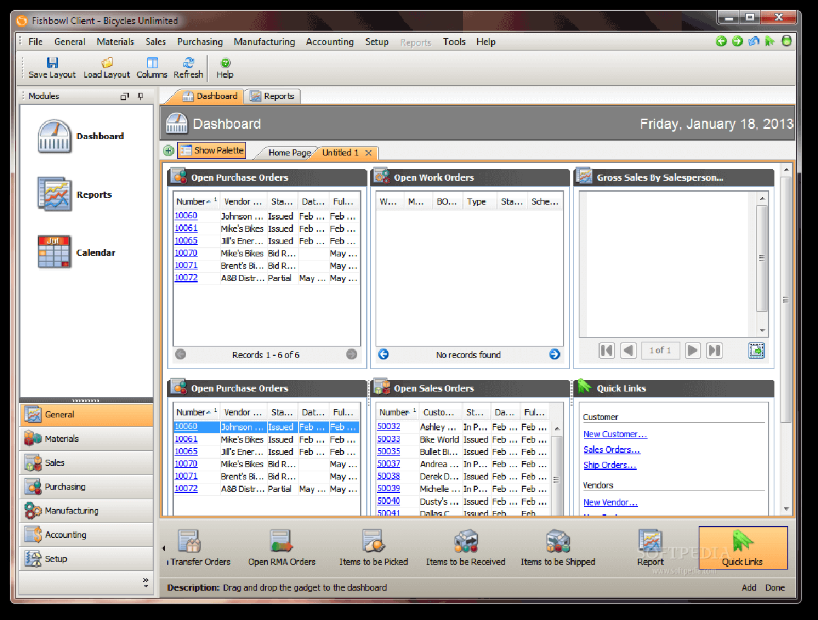Pin the Modules panel
The image size is (818, 620).
tap(140, 96)
